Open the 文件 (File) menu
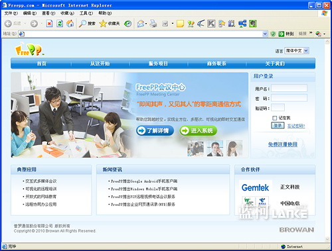This screenshot has height=251, width=332. pos(11,13)
